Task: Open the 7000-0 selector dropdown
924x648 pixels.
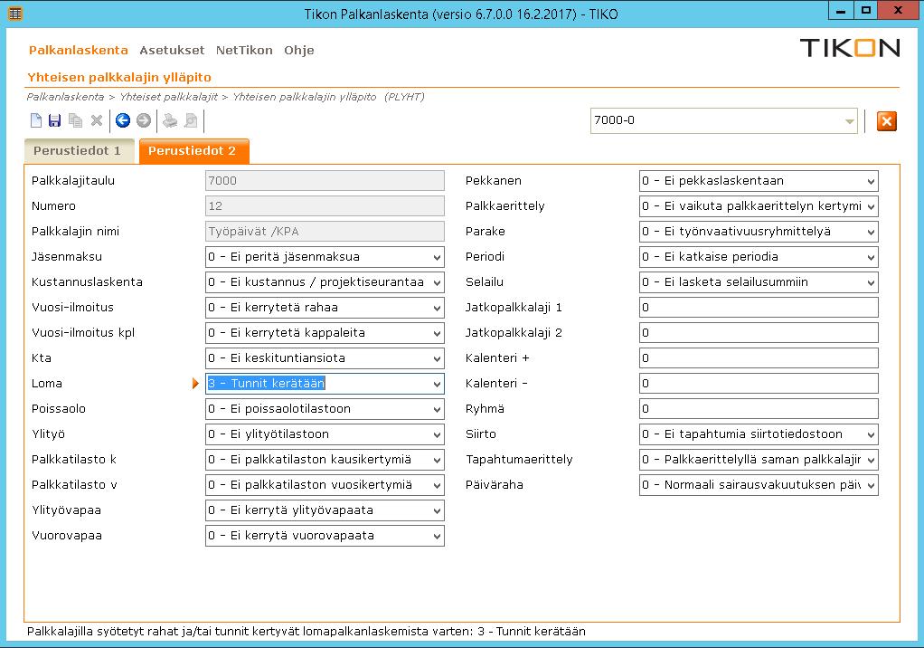Action: 849,121
